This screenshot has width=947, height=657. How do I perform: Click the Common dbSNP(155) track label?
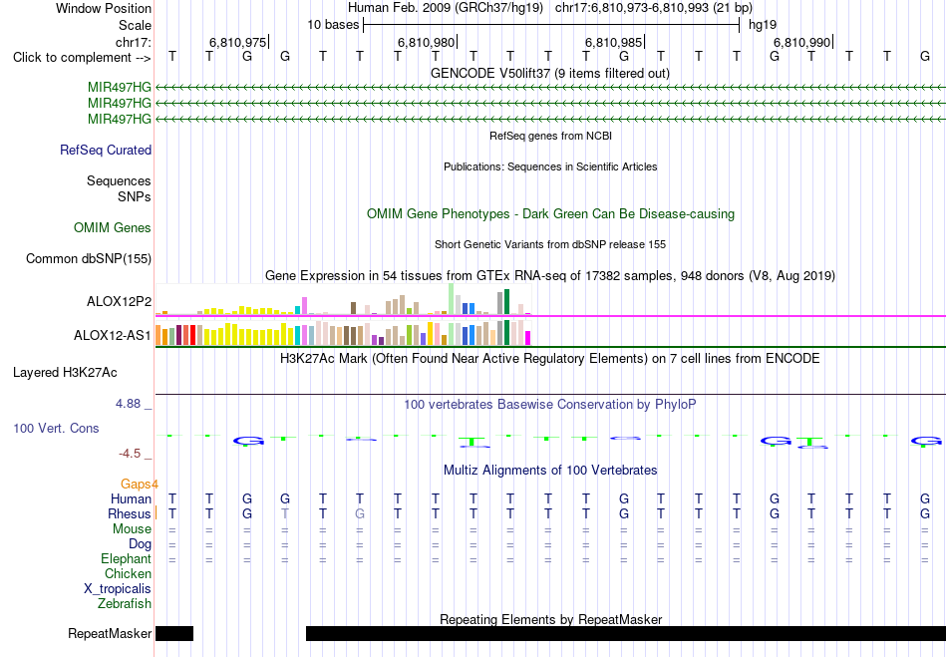(x=89, y=258)
